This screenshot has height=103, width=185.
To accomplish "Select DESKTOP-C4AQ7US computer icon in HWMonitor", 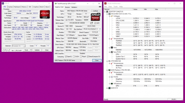I will [x=107, y=11].
